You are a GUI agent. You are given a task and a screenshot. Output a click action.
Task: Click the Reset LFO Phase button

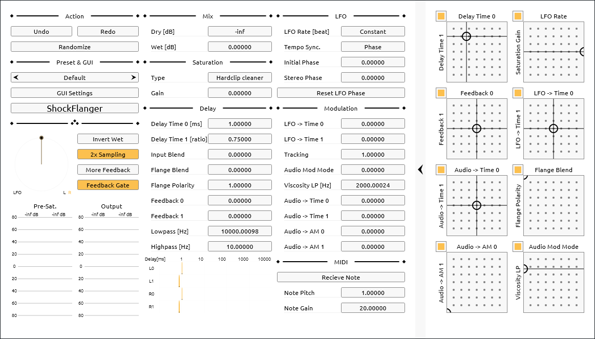(x=341, y=93)
